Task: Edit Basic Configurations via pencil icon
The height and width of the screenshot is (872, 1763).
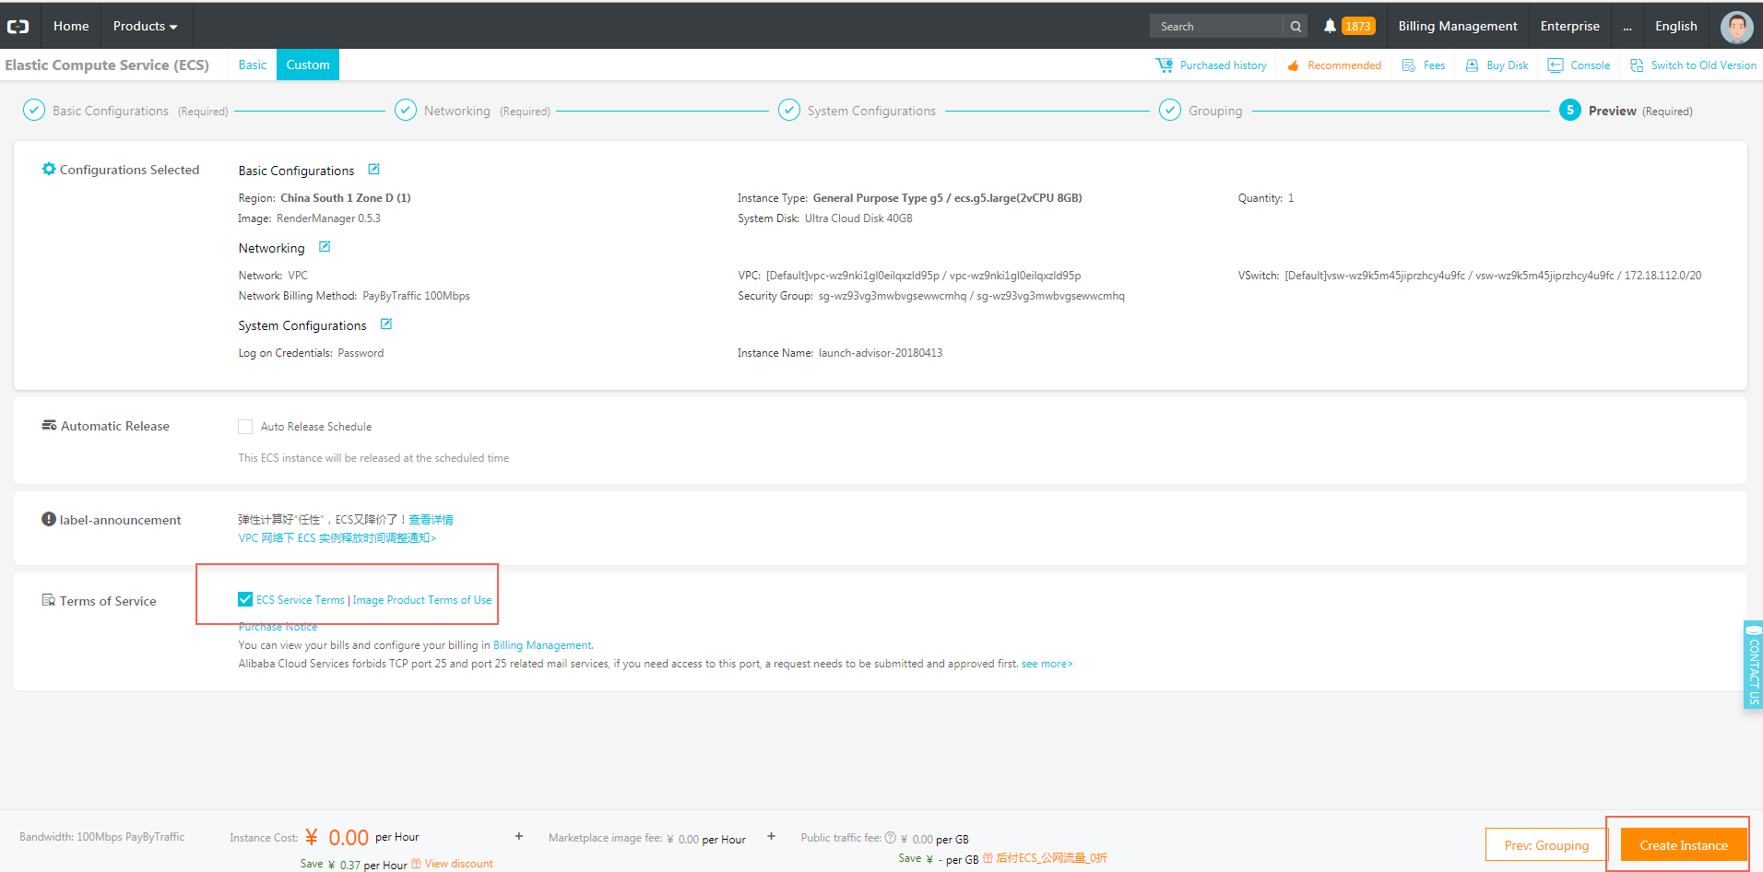Action: [x=373, y=170]
